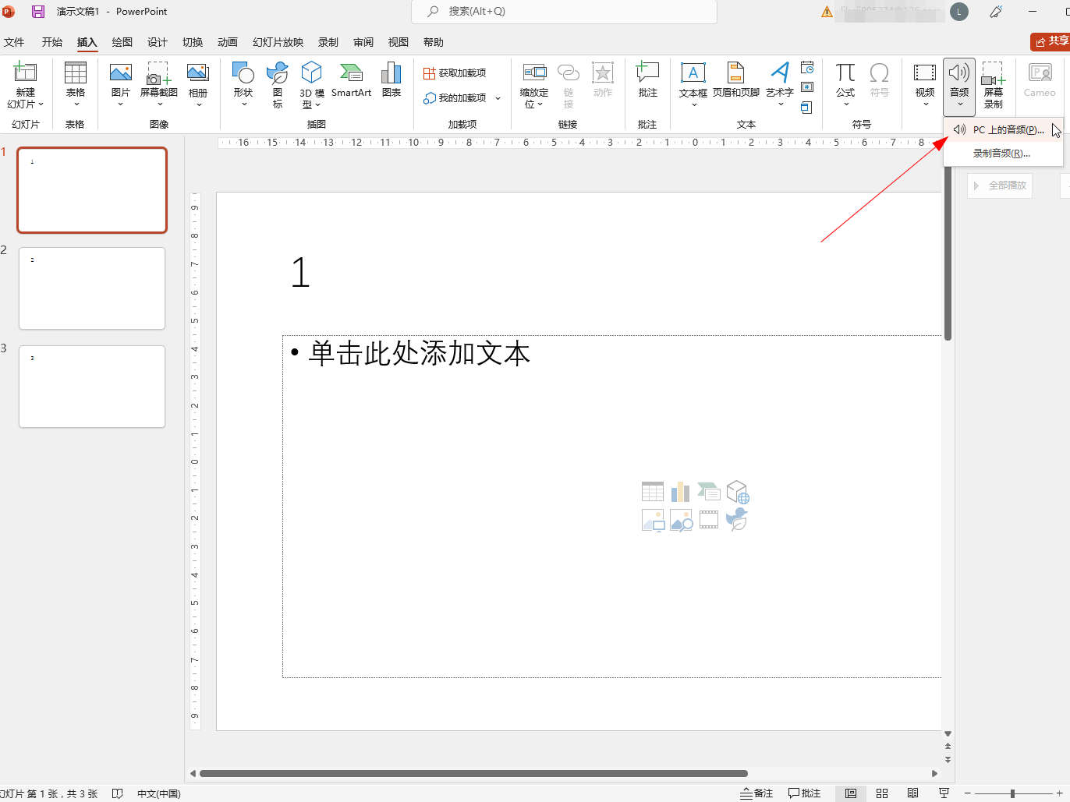Insert a 3D Model (3D 模型)
This screenshot has height=802, width=1070.
point(311,85)
